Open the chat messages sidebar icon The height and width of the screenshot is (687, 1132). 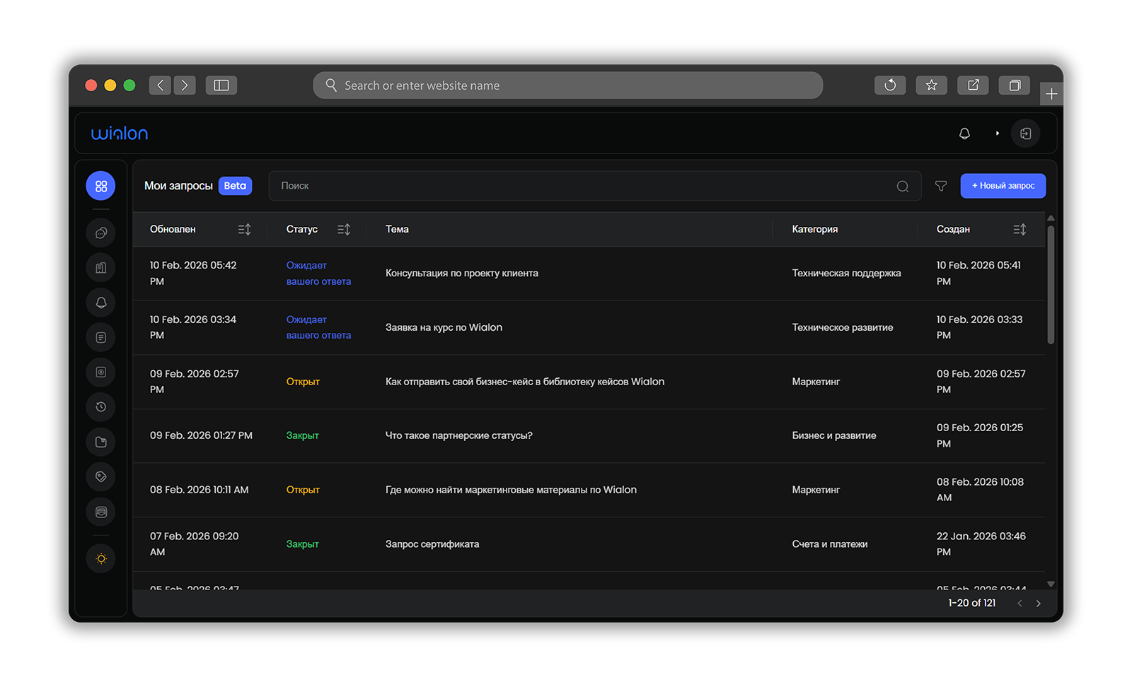pyautogui.click(x=100, y=232)
